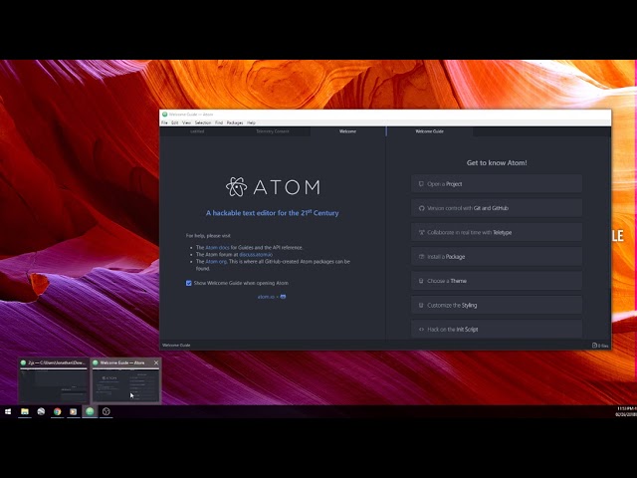The image size is (637, 478).
Task: Click the Octocat icon beside atom.io
Action: [283, 297]
